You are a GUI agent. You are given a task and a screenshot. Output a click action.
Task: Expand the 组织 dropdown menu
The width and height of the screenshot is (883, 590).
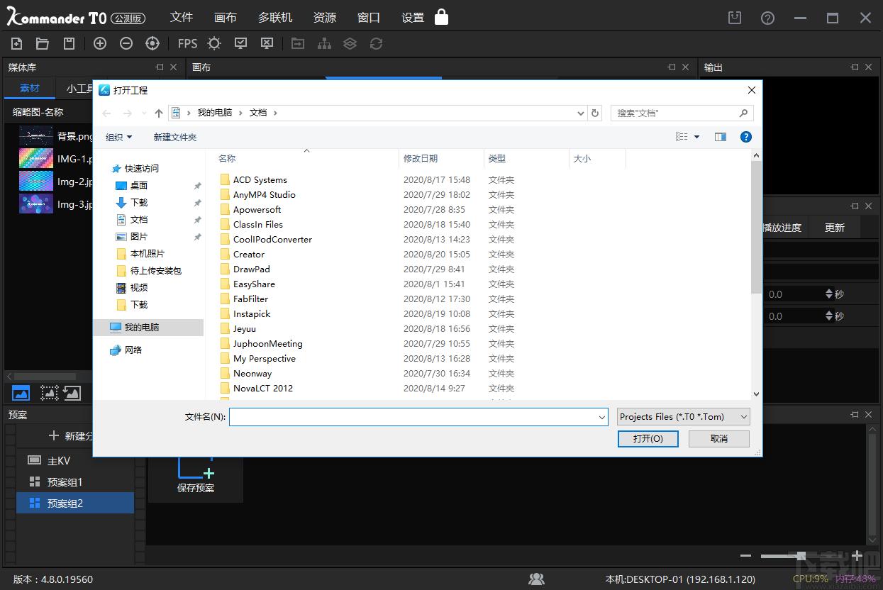tap(118, 138)
